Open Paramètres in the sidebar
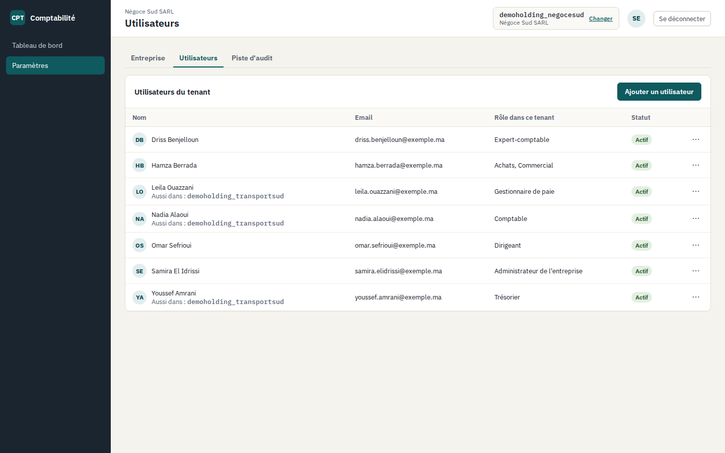Screen dimensions: 725x453 55,65
